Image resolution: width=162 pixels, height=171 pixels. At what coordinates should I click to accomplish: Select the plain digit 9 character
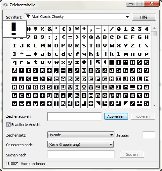tap(42, 37)
